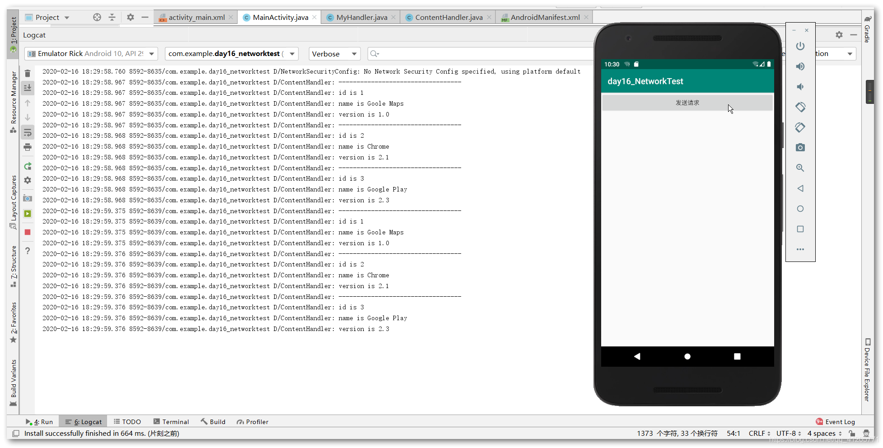
Task: Open 2: Favorites side tab
Action: 13,322
